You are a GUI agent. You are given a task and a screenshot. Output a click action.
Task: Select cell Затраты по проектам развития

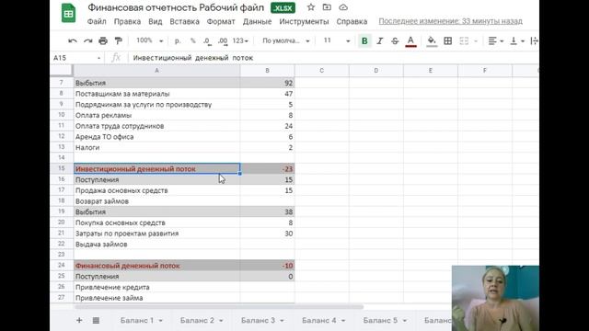click(156, 234)
